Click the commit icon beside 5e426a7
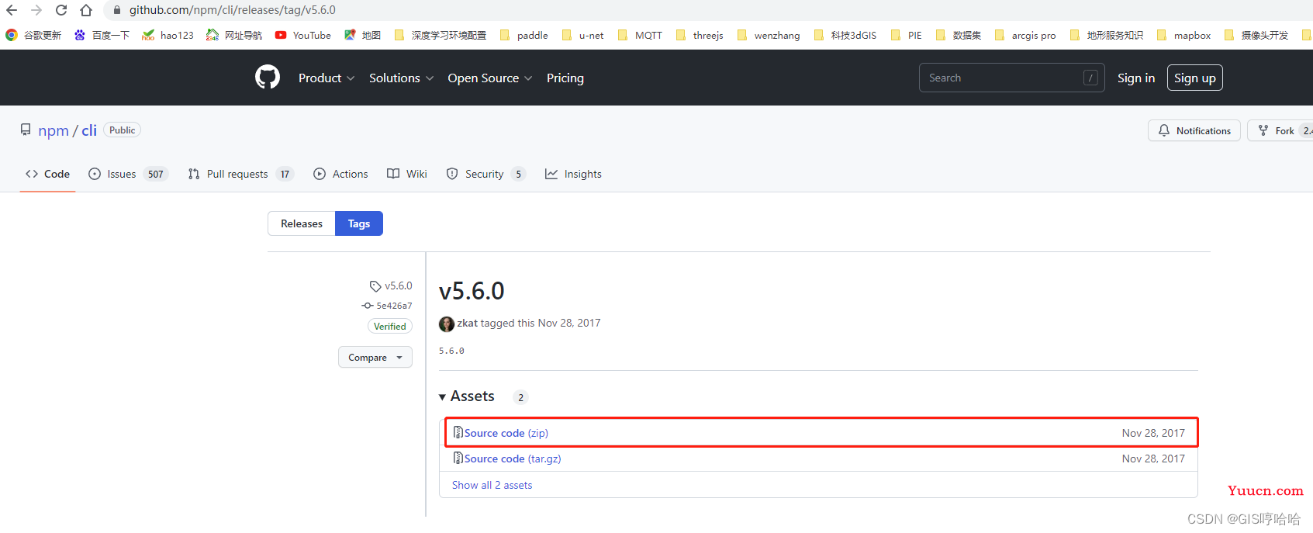This screenshot has width=1313, height=533. (368, 306)
